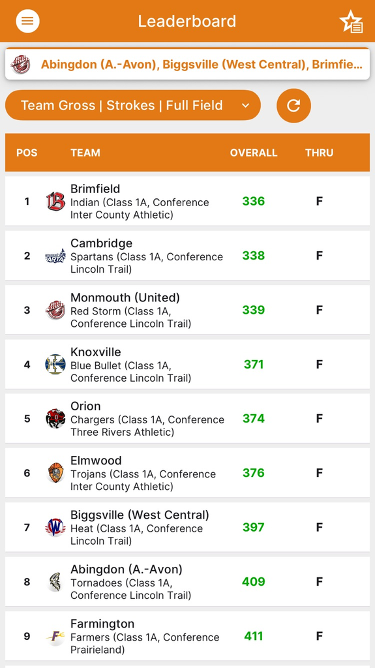The image size is (375, 668).
Task: Tap the Knoxville Blue Bullet logo
Action: click(55, 364)
